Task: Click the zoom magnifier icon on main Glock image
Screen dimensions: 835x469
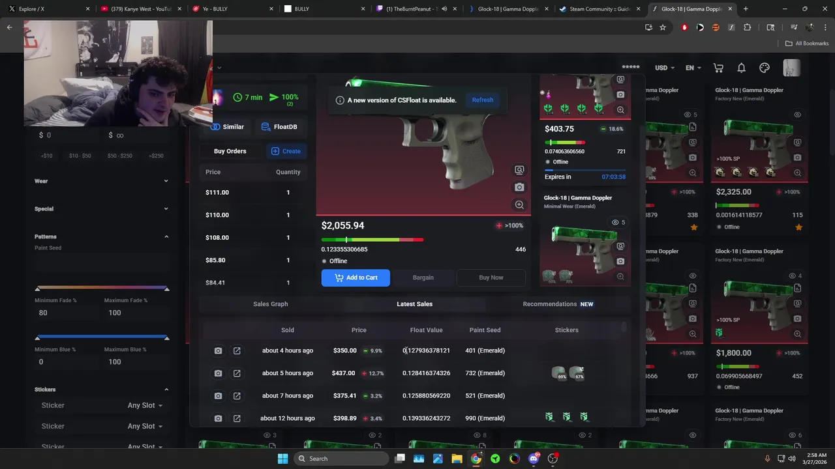Action: coord(519,205)
